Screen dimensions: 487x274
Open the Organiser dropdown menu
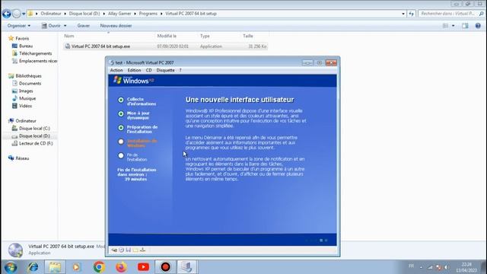tap(19, 26)
